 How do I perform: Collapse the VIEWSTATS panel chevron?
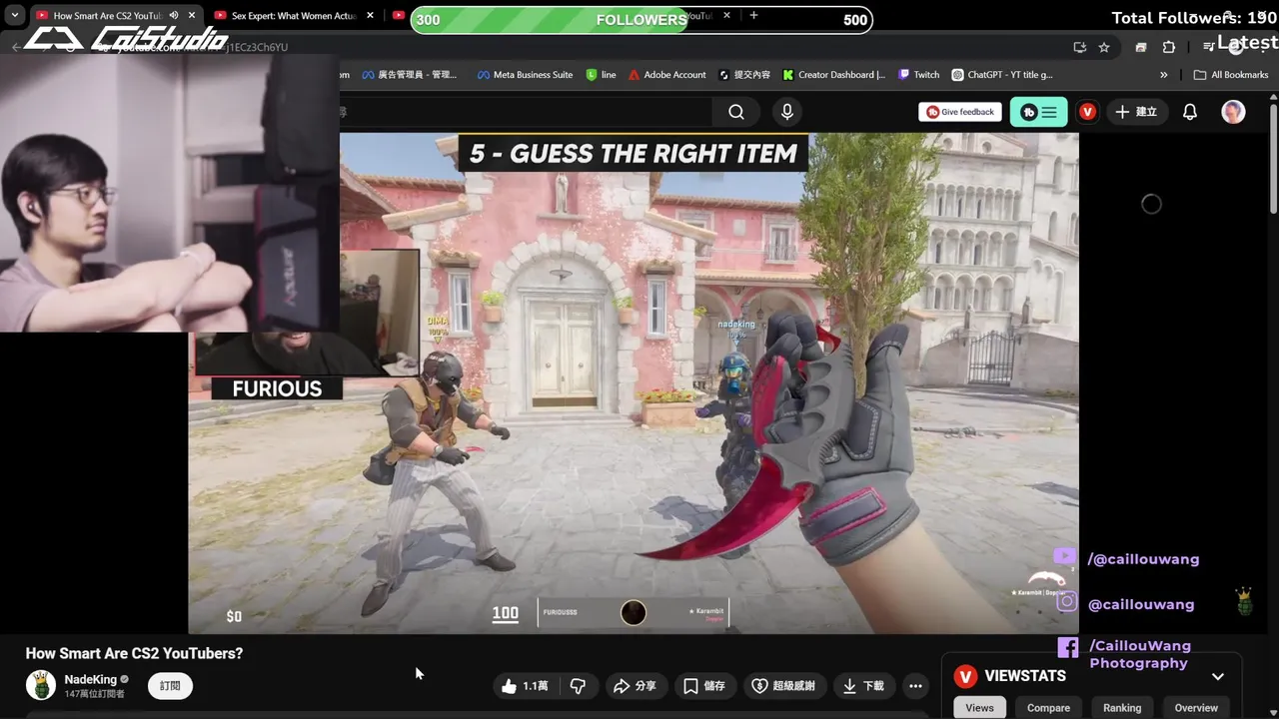click(x=1218, y=676)
